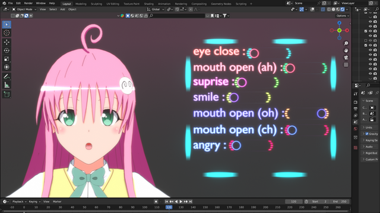Select the Annotate pencil tool

pyautogui.click(x=7, y=76)
